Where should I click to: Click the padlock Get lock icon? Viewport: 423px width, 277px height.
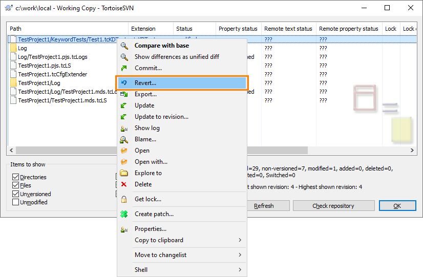click(x=124, y=199)
